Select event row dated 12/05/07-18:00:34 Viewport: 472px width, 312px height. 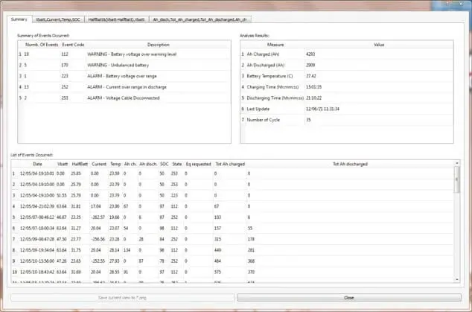click(232, 229)
